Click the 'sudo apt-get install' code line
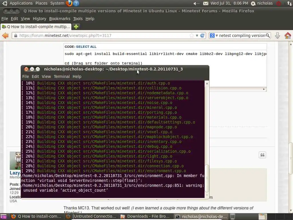The height and width of the screenshot is (220, 293). click(165, 54)
